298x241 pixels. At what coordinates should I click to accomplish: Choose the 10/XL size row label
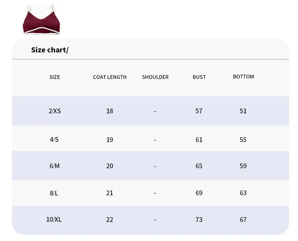pos(54,220)
